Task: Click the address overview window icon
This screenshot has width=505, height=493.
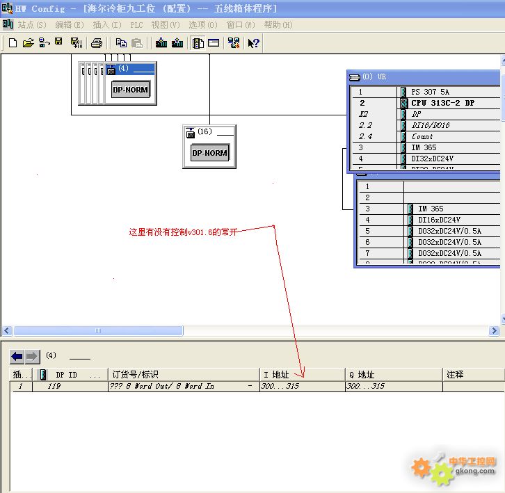Action: point(214,43)
